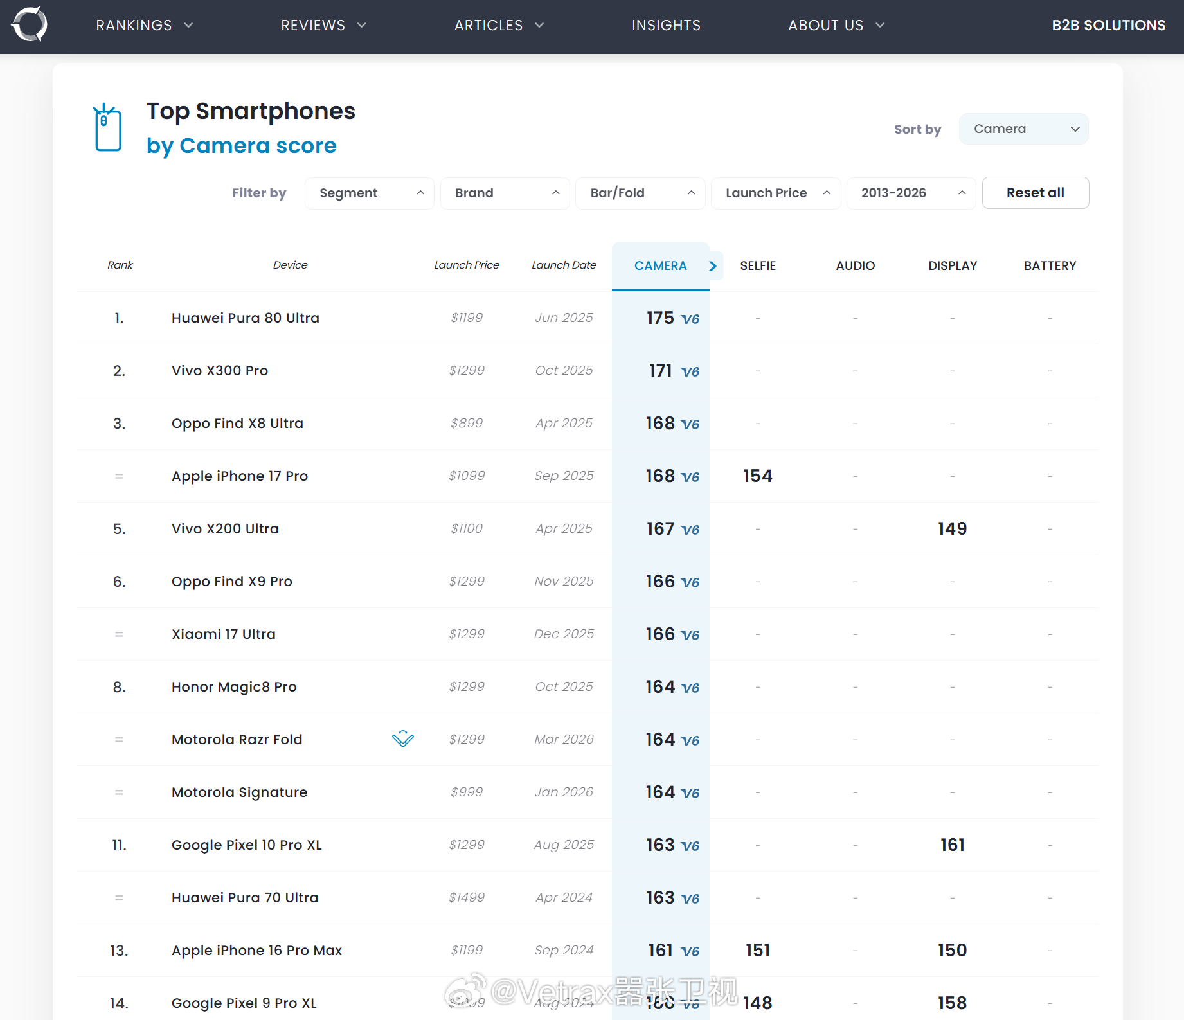
Task: Open Xiaomi 17 Ultra device page
Action: 224,634
